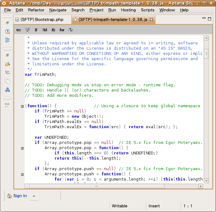Insert a 'for' loop snippet
This screenshot has width=216, height=212.
pos(62,30)
